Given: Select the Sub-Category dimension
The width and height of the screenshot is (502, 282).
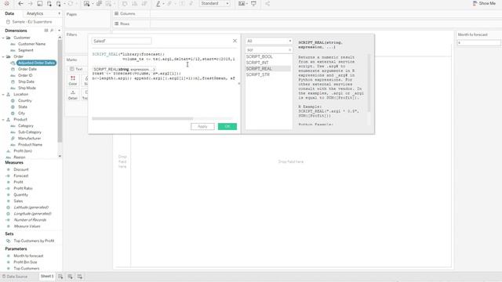Looking at the screenshot, I should 30,132.
